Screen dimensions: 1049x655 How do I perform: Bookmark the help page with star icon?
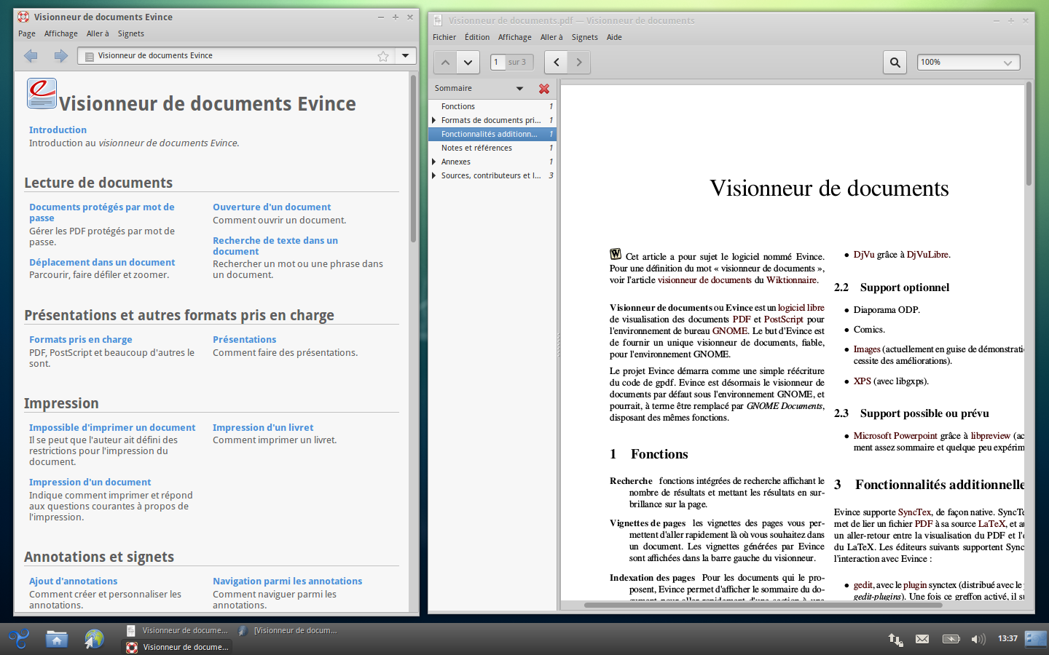[382, 56]
